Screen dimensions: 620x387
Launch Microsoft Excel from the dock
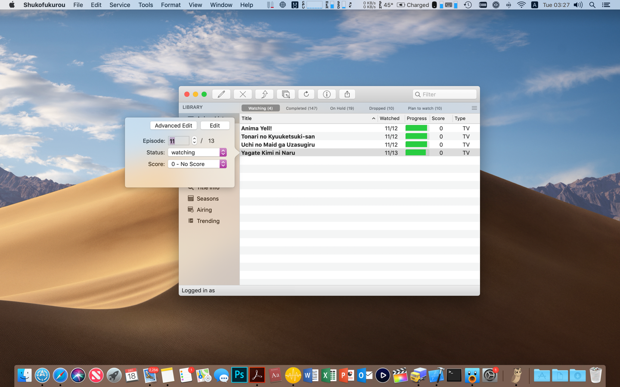pos(329,375)
